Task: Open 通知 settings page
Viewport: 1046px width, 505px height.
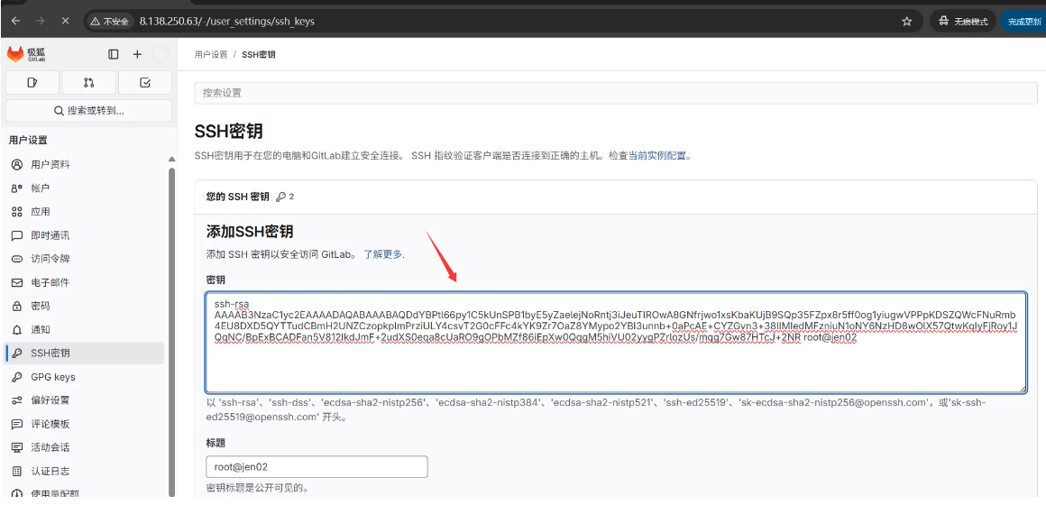Action: pos(84,329)
